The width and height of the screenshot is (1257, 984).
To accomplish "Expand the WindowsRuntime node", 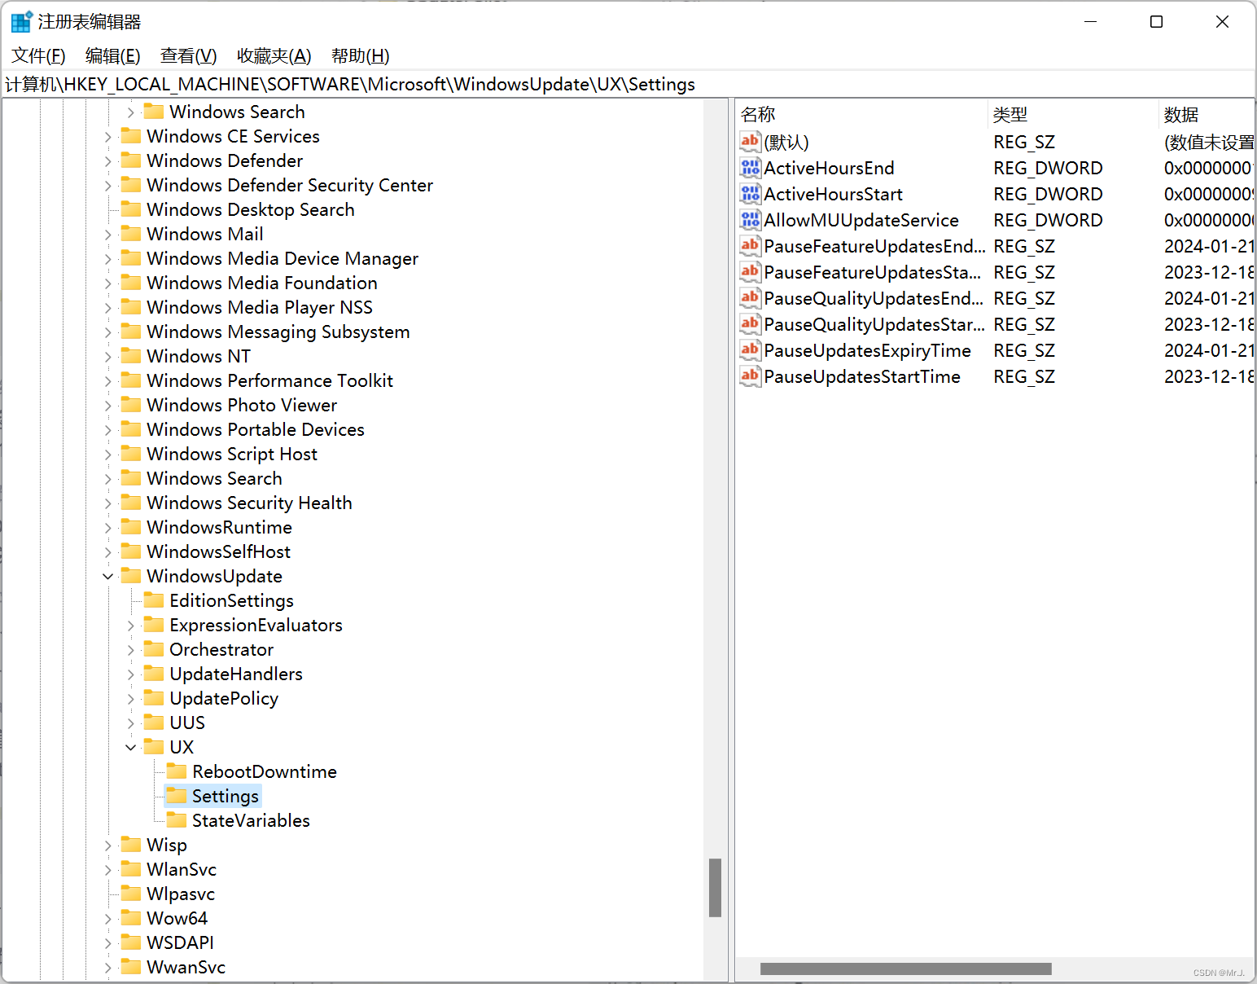I will click(108, 528).
